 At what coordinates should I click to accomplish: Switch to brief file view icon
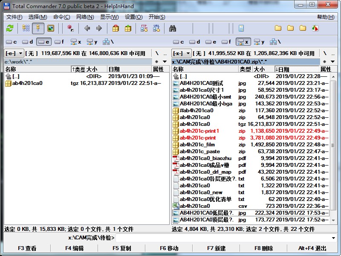pos(26,28)
